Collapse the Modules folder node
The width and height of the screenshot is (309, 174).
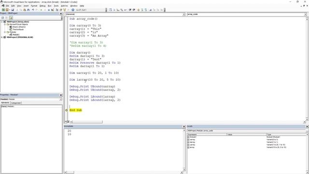click(x=5, y=32)
